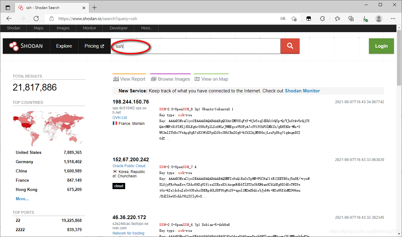Click the total results number 21,817,886
Viewport: 402px width, 237px height.
coord(35,87)
